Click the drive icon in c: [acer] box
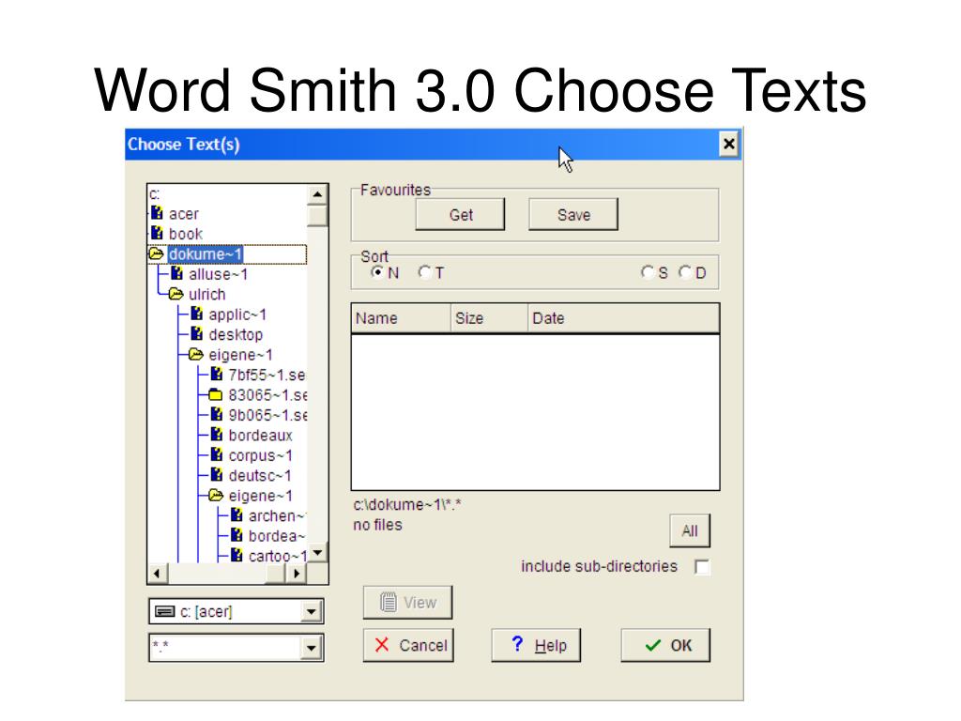Image resolution: width=961 pixels, height=721 pixels. [x=164, y=611]
